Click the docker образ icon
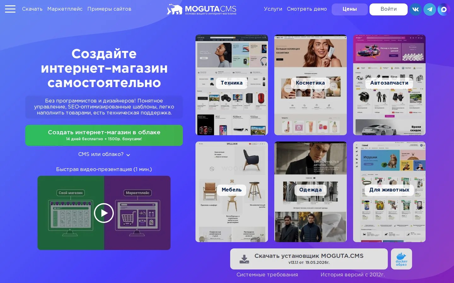 point(401,259)
